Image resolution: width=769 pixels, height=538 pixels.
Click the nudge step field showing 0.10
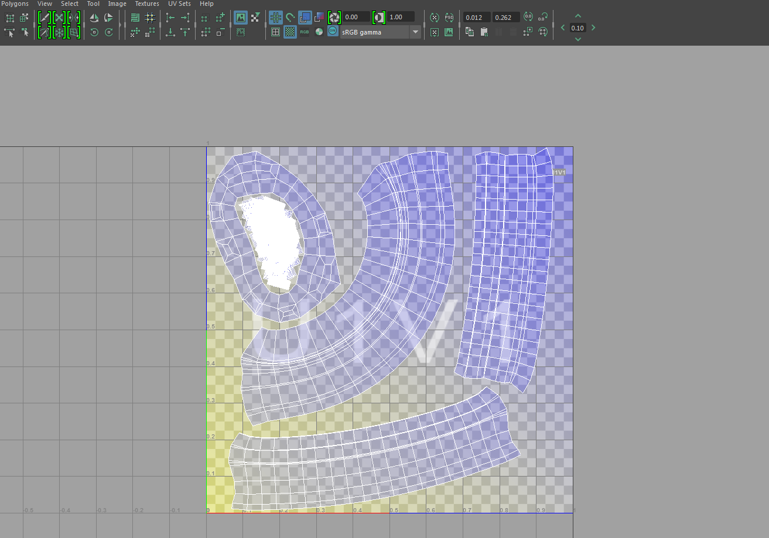click(577, 28)
